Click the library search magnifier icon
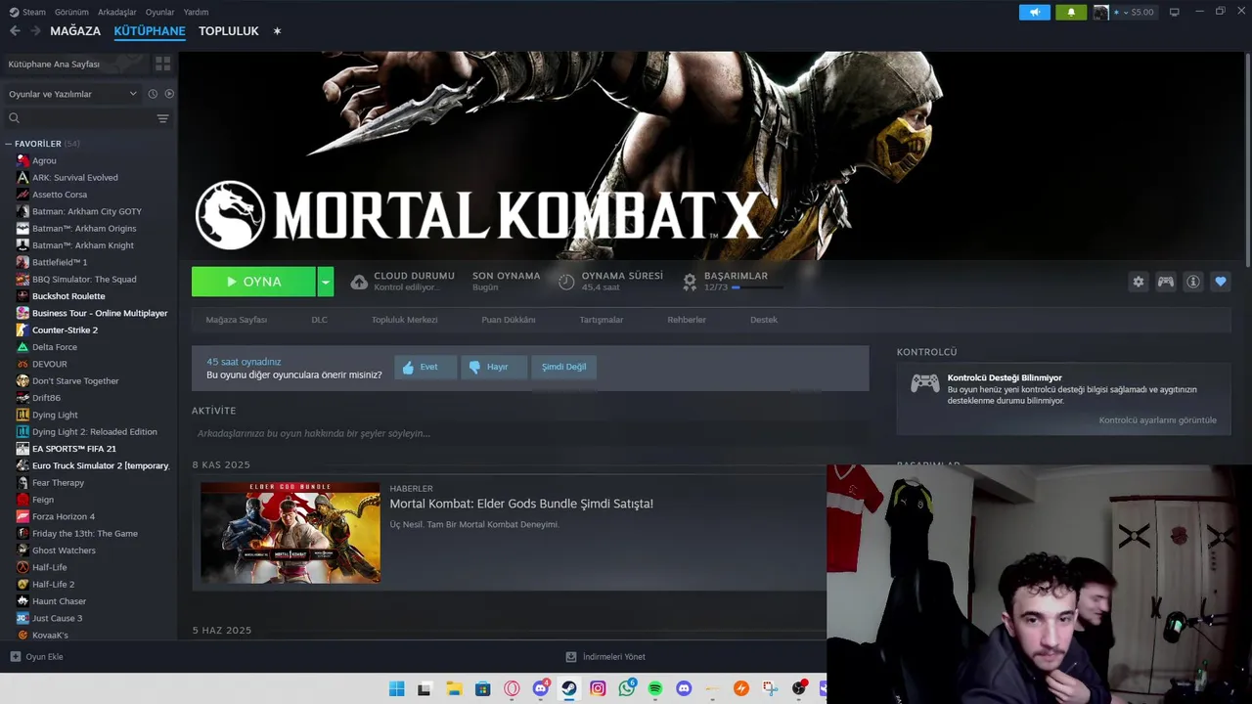Screen dimensions: 1252x704 14,118
